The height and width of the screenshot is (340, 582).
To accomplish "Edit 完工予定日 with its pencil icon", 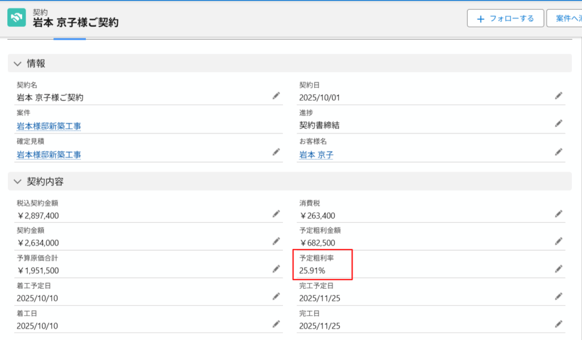I will [559, 296].
